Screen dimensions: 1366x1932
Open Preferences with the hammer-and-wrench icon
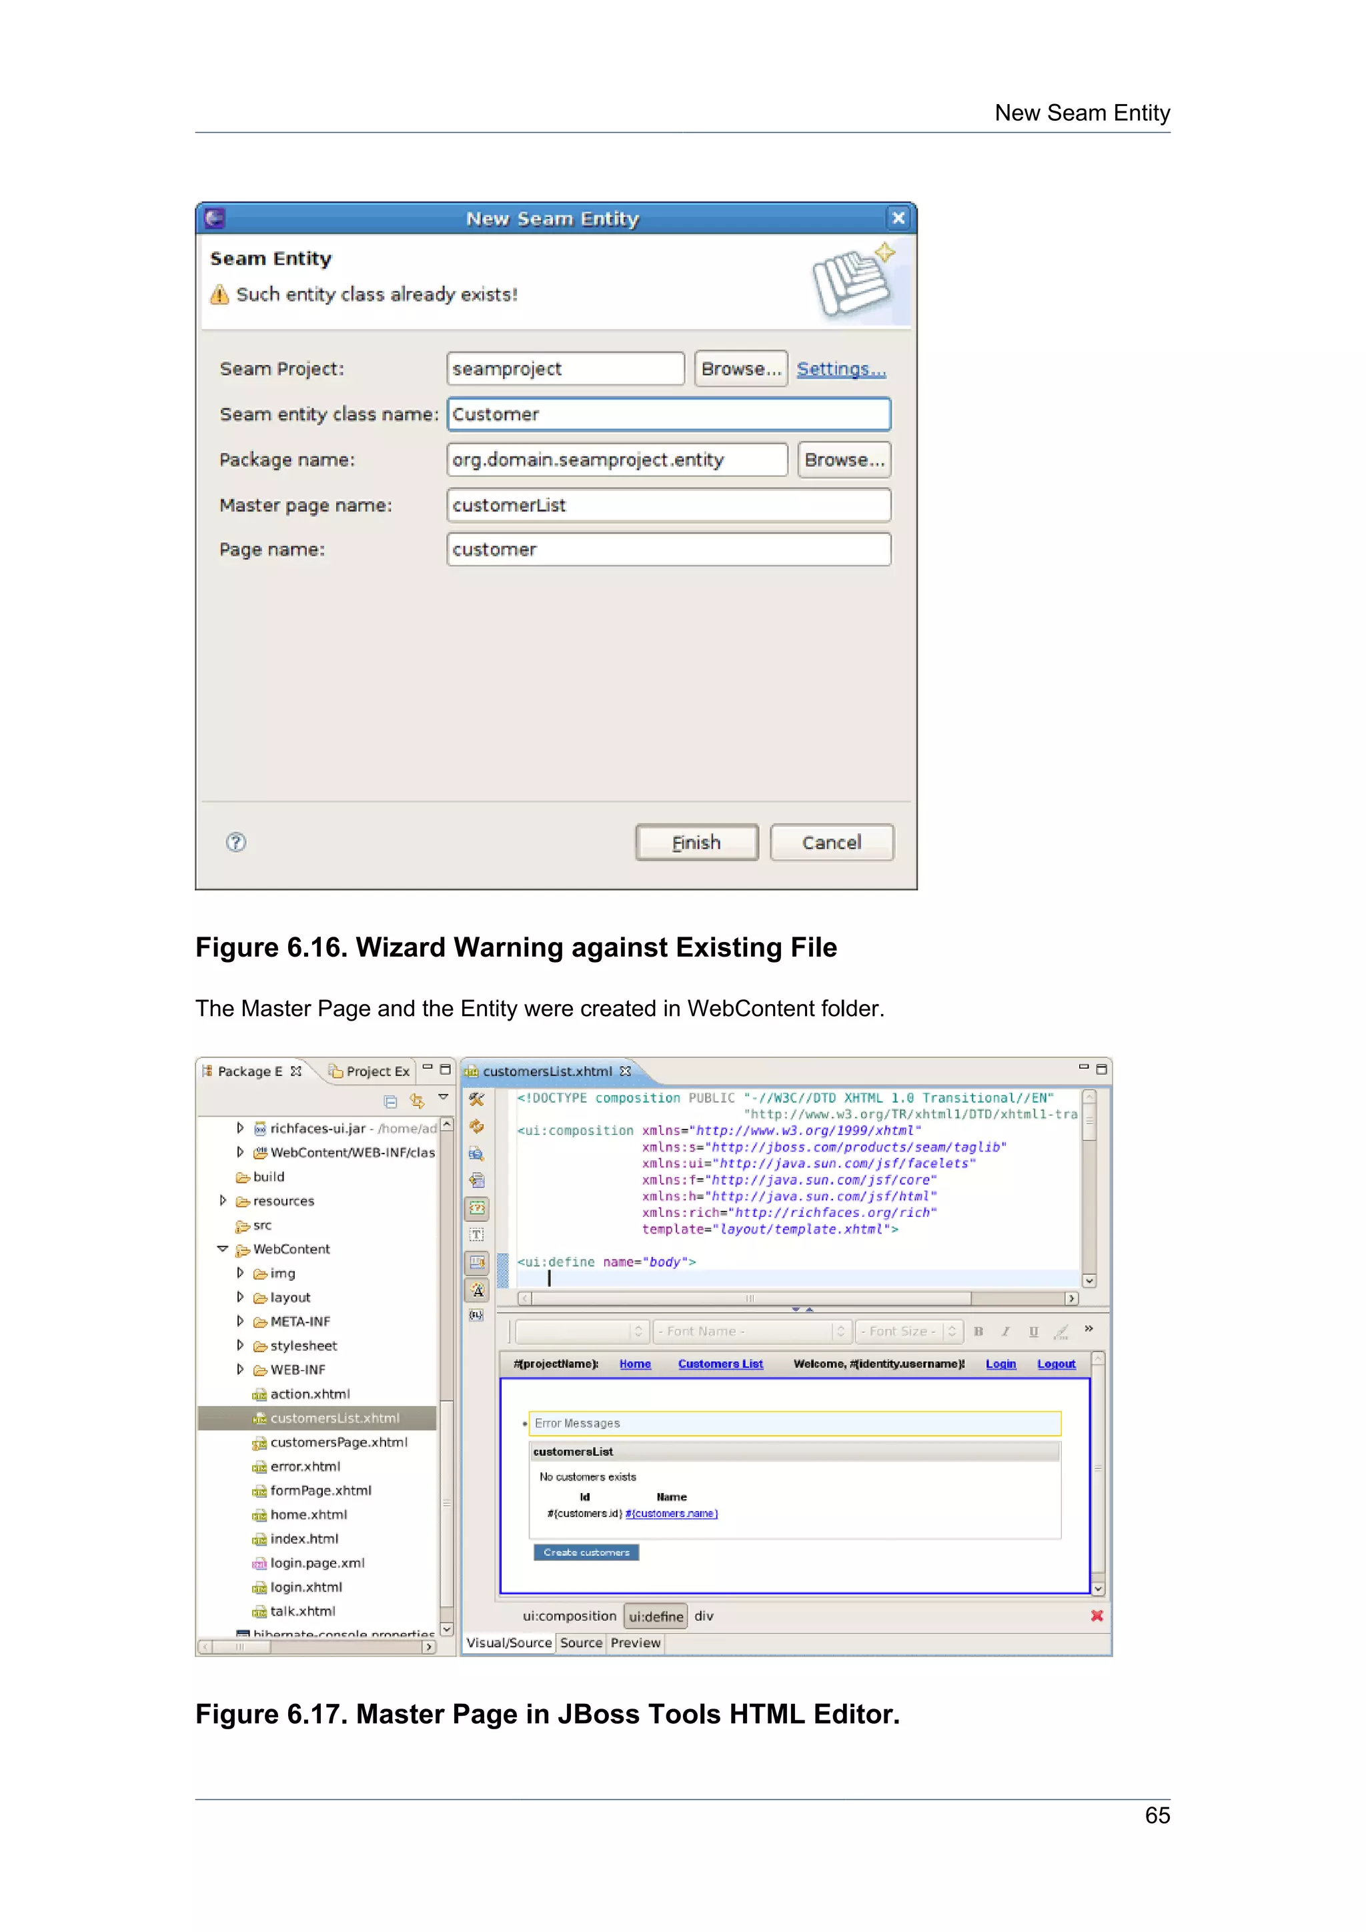(x=477, y=1099)
